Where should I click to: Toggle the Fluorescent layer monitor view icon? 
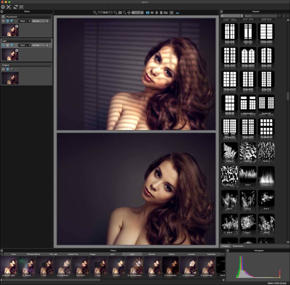[x=8, y=21]
